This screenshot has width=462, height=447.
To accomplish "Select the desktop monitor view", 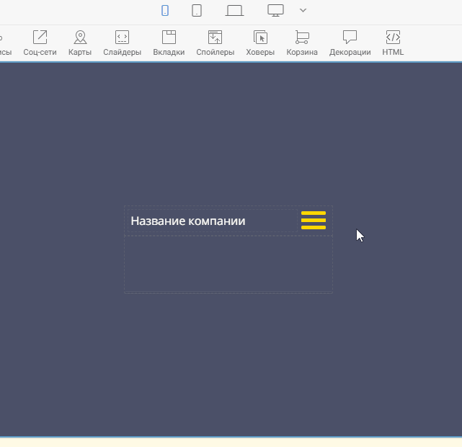I will (275, 11).
